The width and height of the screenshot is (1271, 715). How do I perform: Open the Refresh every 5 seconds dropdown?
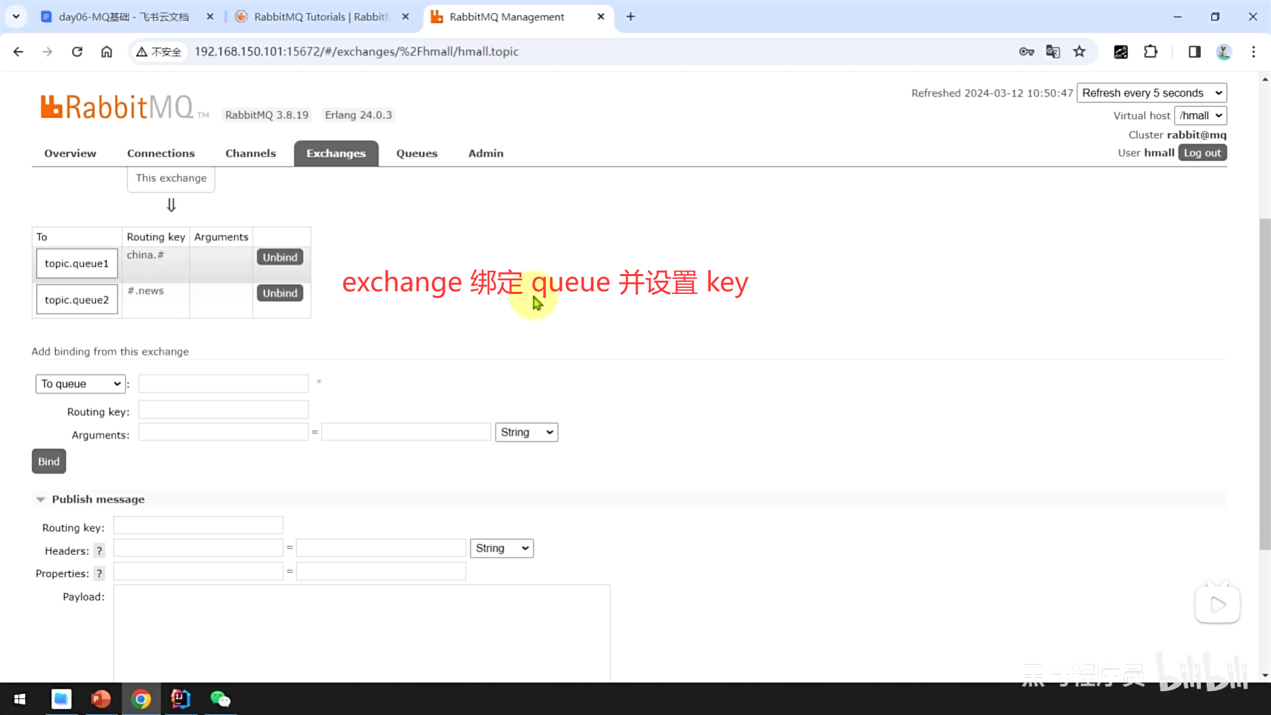coord(1151,93)
